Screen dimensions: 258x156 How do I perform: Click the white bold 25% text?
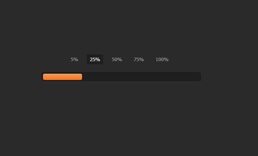tap(95, 59)
